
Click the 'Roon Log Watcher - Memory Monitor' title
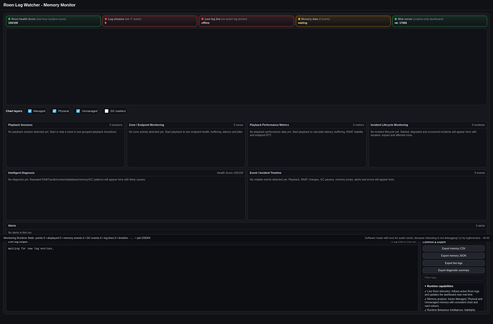(x=39, y=5)
